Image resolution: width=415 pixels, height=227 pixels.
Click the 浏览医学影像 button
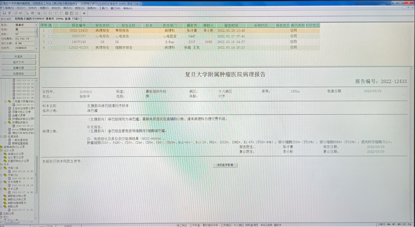click(225, 165)
